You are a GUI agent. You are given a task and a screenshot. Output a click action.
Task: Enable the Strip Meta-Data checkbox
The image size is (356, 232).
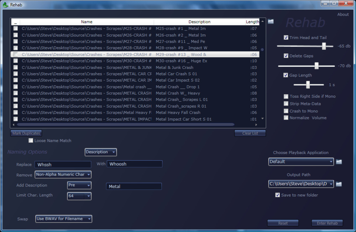[286, 104]
